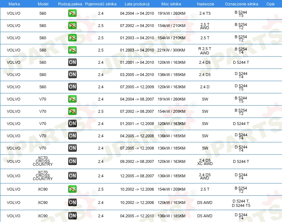Image resolution: width=282 pixels, height=222 pixels.
Task: Click the petrol icon in the V70 04.2004 row
Action: (x=72, y=99)
